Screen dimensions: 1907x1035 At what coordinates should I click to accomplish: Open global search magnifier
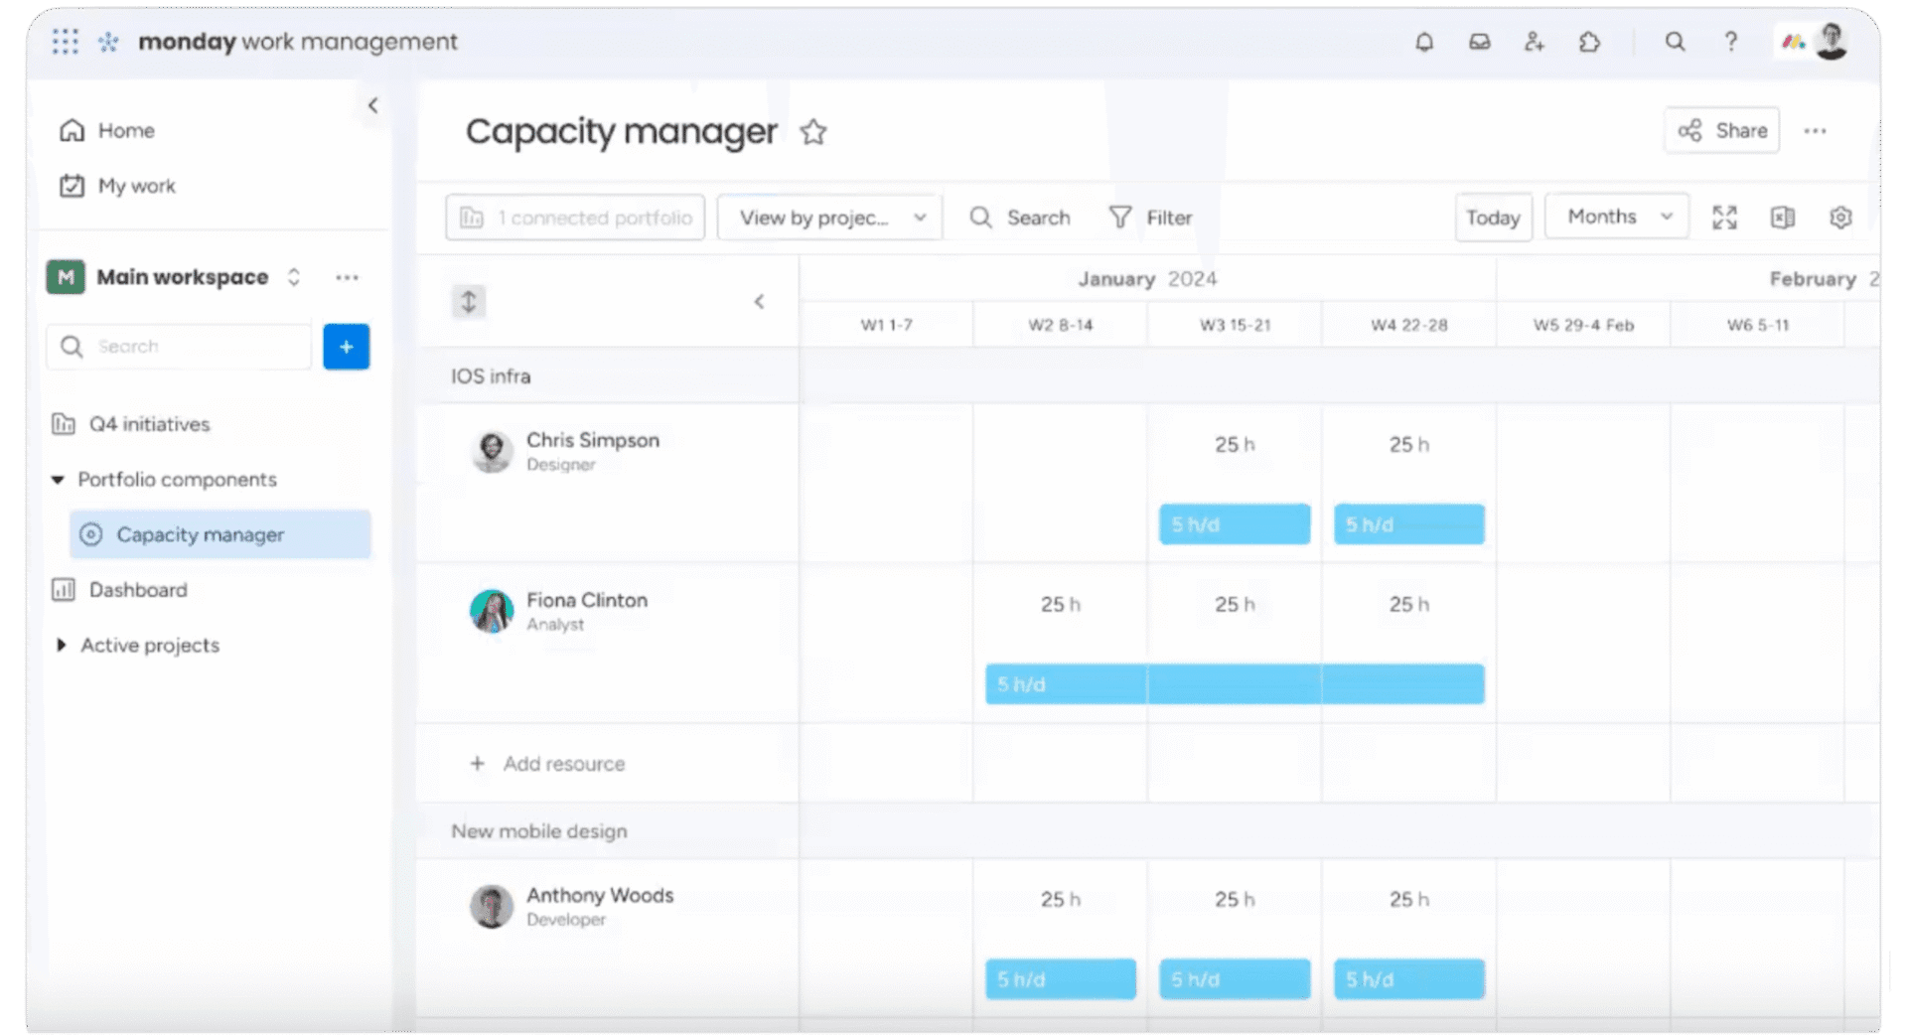pos(1676,42)
